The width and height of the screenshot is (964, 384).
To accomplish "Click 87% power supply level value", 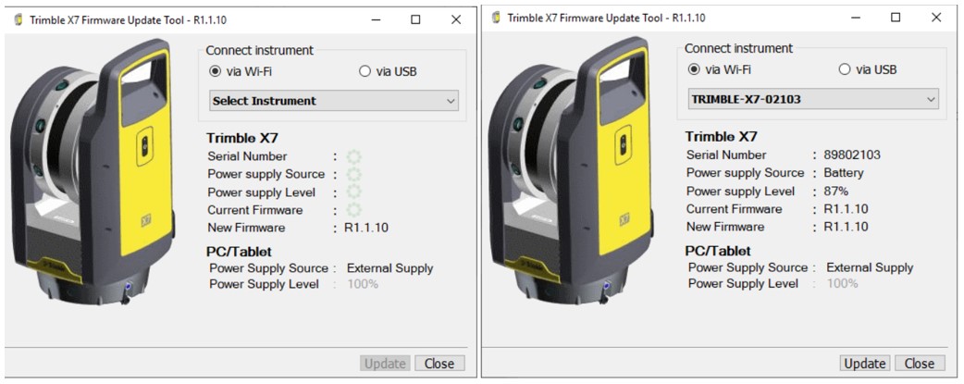I will coord(836,192).
